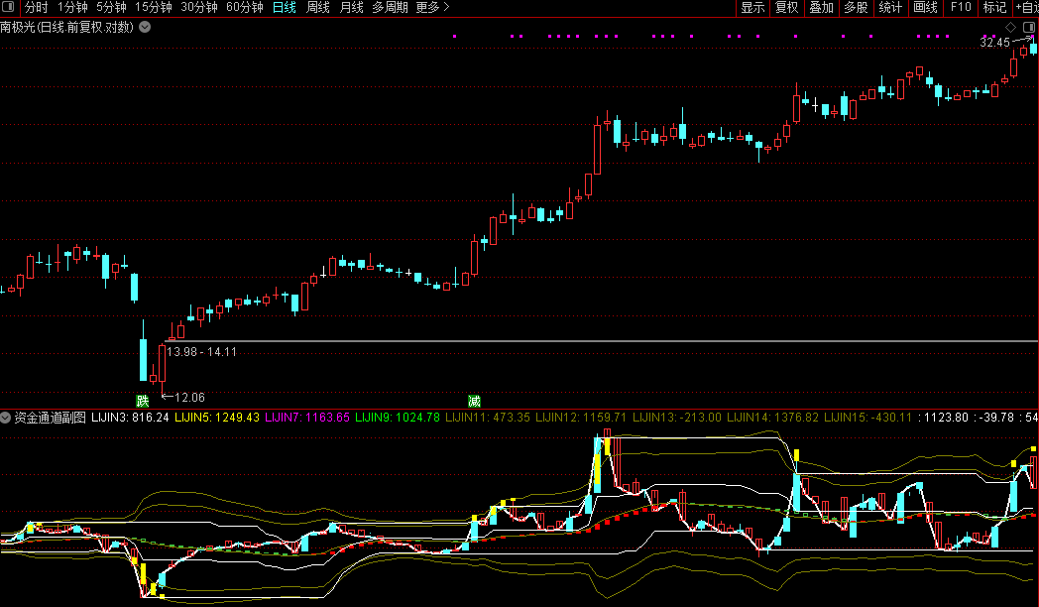Click the diamond icon at chart top-right
Image resolution: width=1039 pixels, height=607 pixels.
pos(1009,26)
